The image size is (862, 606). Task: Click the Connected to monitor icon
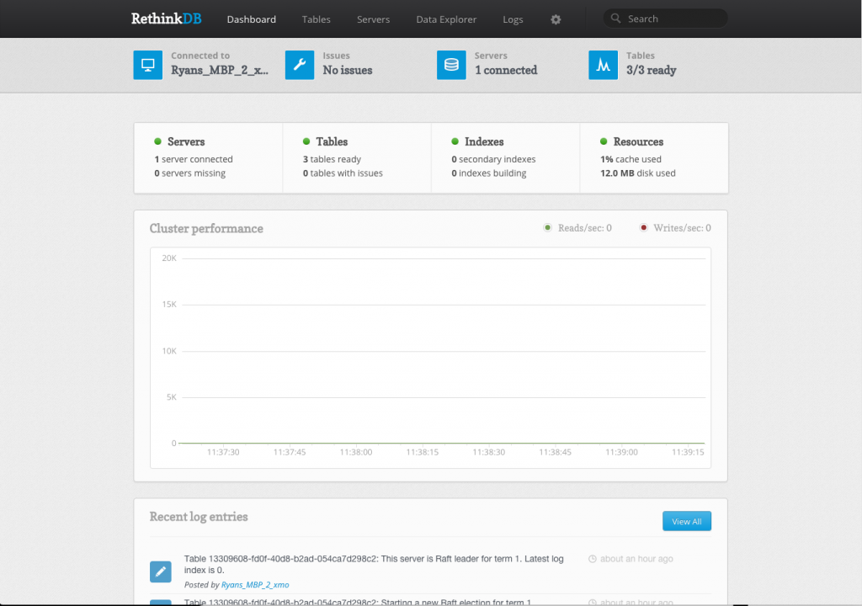[x=148, y=65]
